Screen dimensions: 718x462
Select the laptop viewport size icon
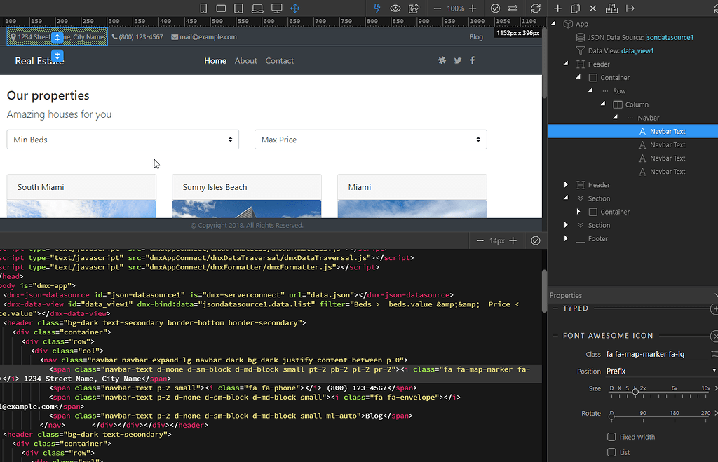pyautogui.click(x=257, y=8)
